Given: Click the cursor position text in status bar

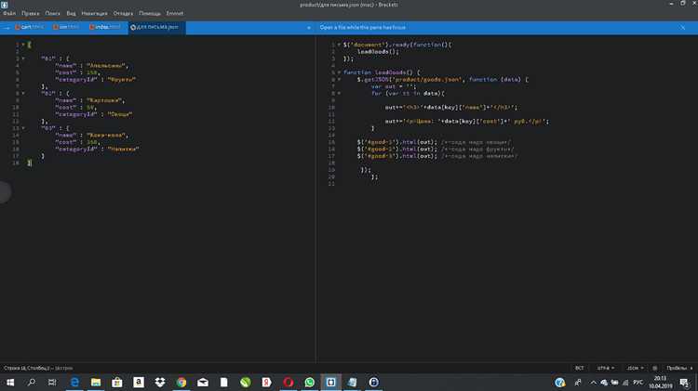Looking at the screenshot, I should 26,368.
